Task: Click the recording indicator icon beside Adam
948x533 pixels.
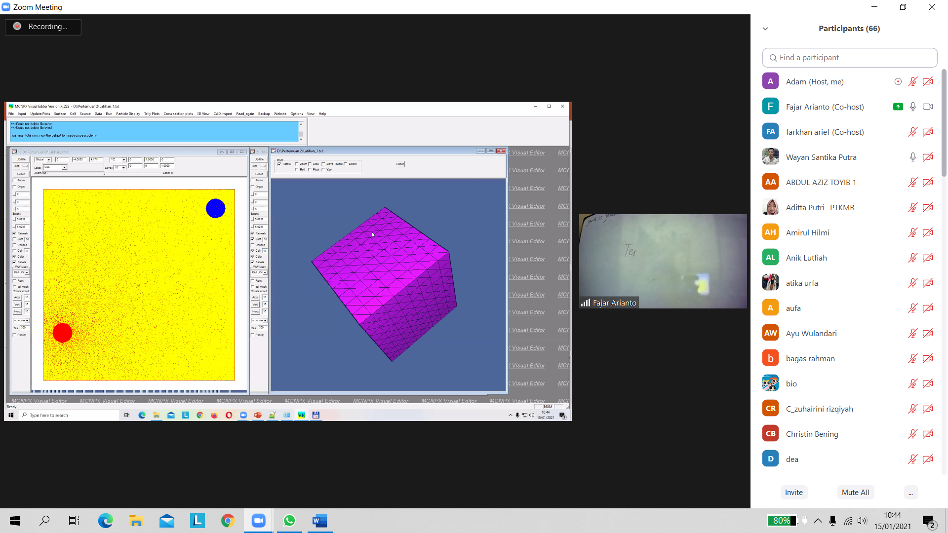Action: (x=898, y=81)
